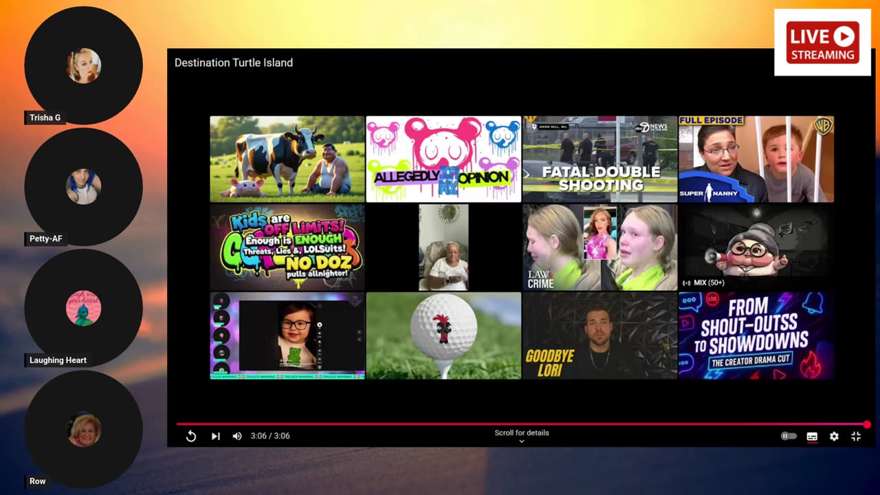Click Petty-AF's avatar
The image size is (880, 495).
pyautogui.click(x=84, y=187)
